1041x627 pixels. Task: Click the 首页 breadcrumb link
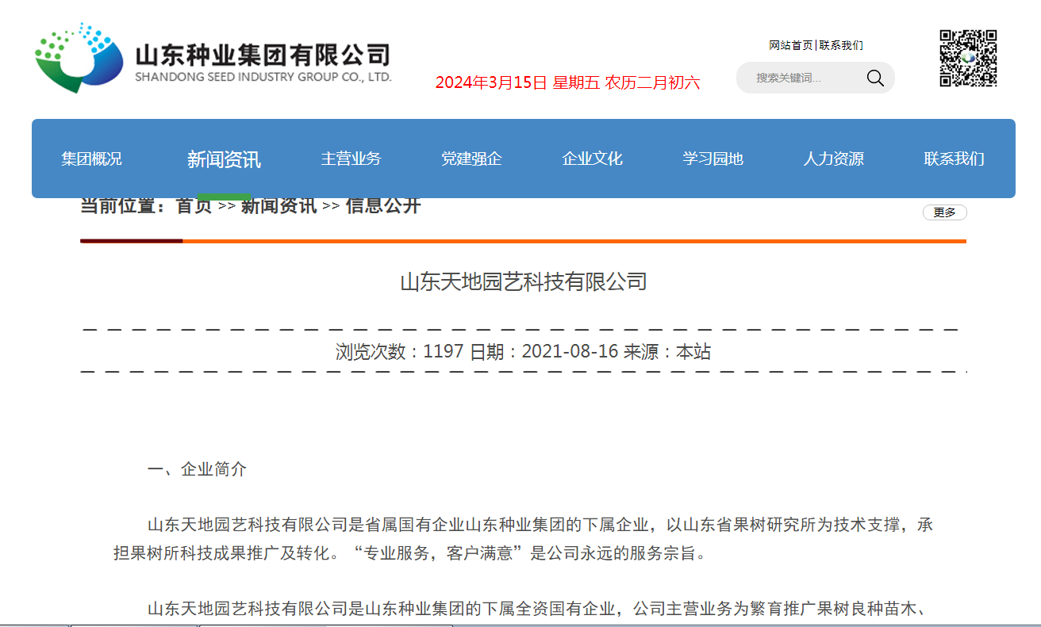click(194, 206)
